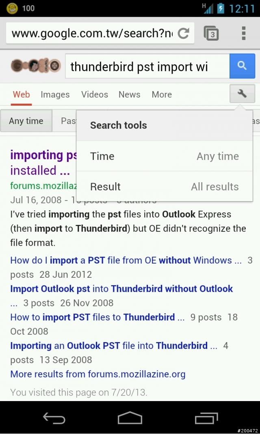
Task: Switch to the News tab
Action: [129, 94]
